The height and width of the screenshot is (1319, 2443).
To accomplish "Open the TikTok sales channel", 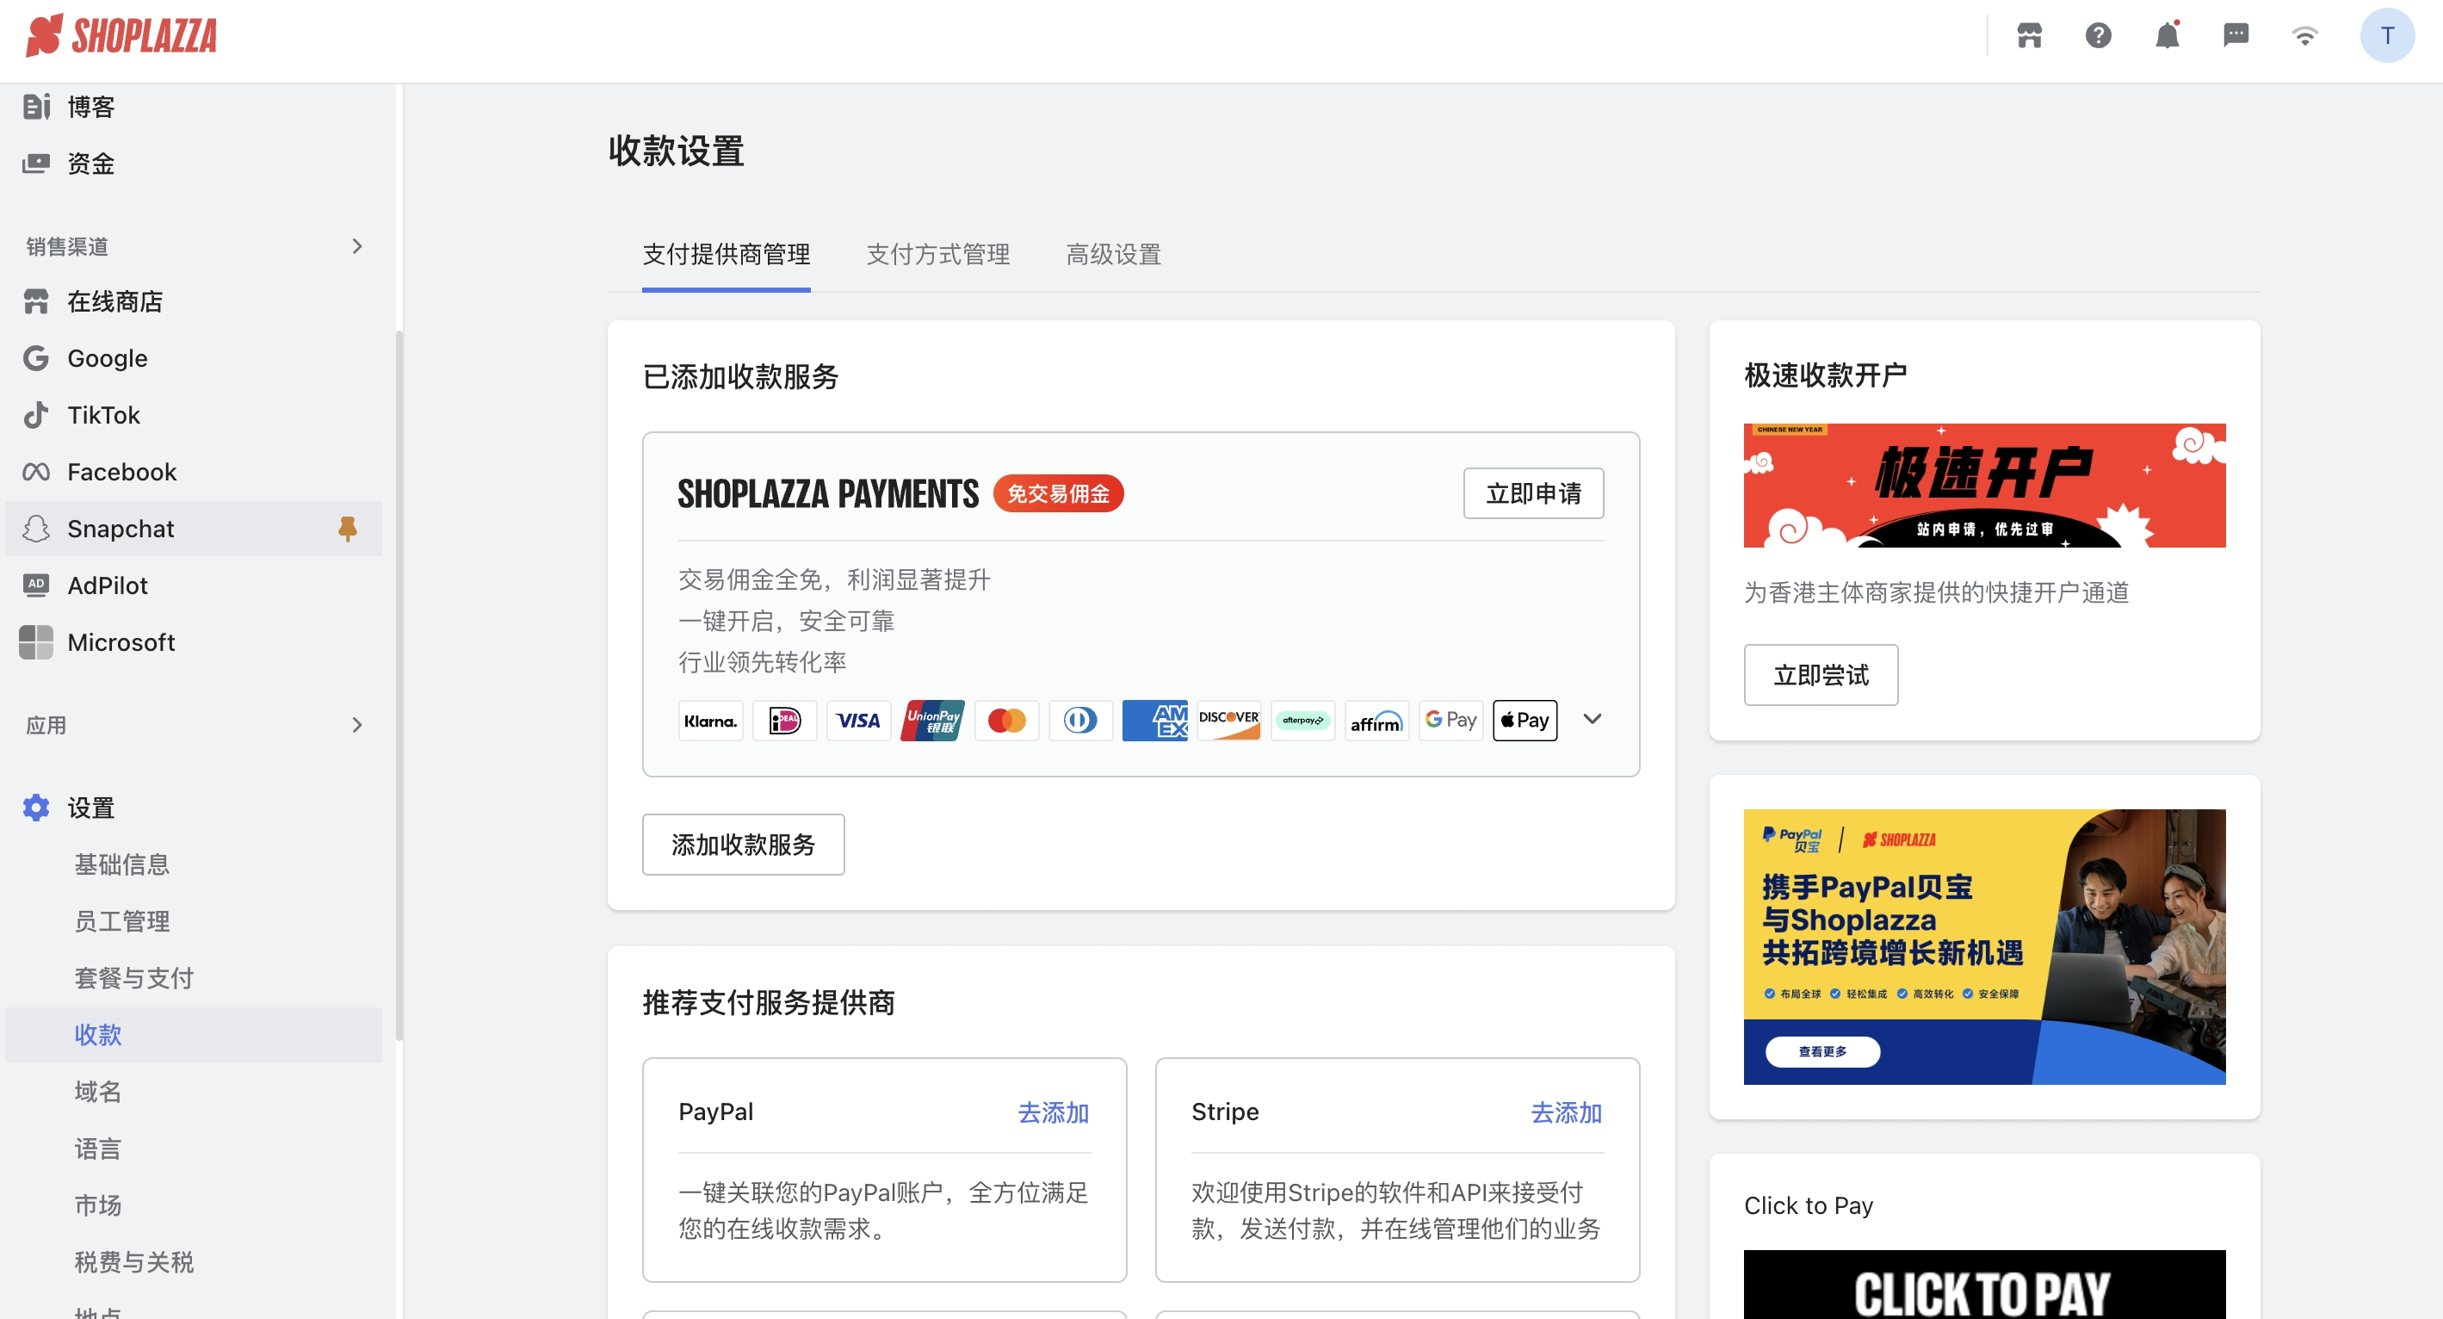I will coord(103,414).
